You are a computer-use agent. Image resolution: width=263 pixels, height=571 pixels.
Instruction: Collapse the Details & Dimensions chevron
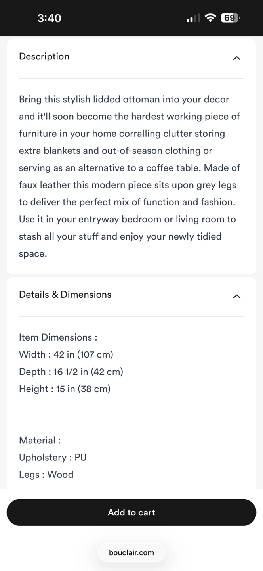click(236, 296)
